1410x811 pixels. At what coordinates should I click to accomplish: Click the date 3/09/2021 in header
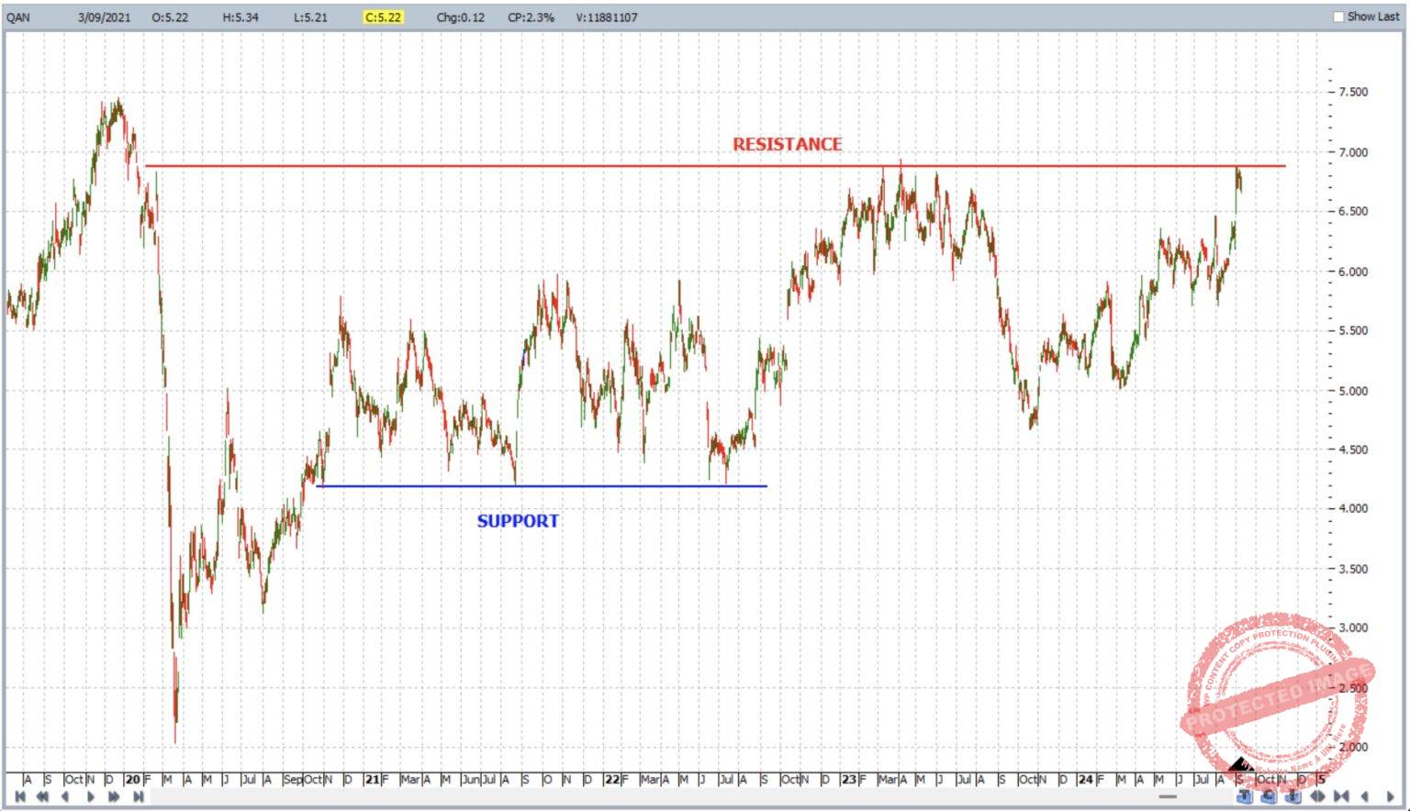(x=104, y=17)
